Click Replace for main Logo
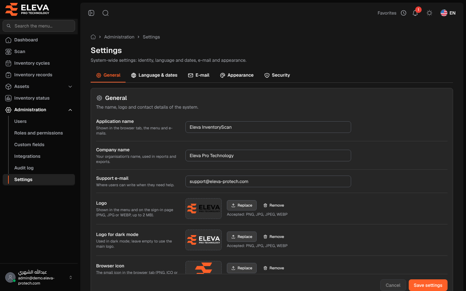 click(x=242, y=205)
